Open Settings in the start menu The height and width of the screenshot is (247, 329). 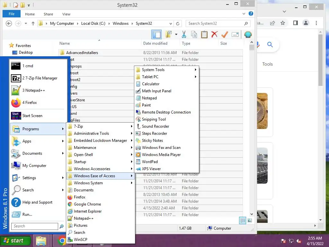point(38,178)
